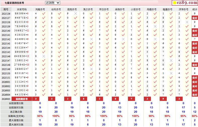
Task: Select the 谷风杀号 column header
Action: [56, 9]
